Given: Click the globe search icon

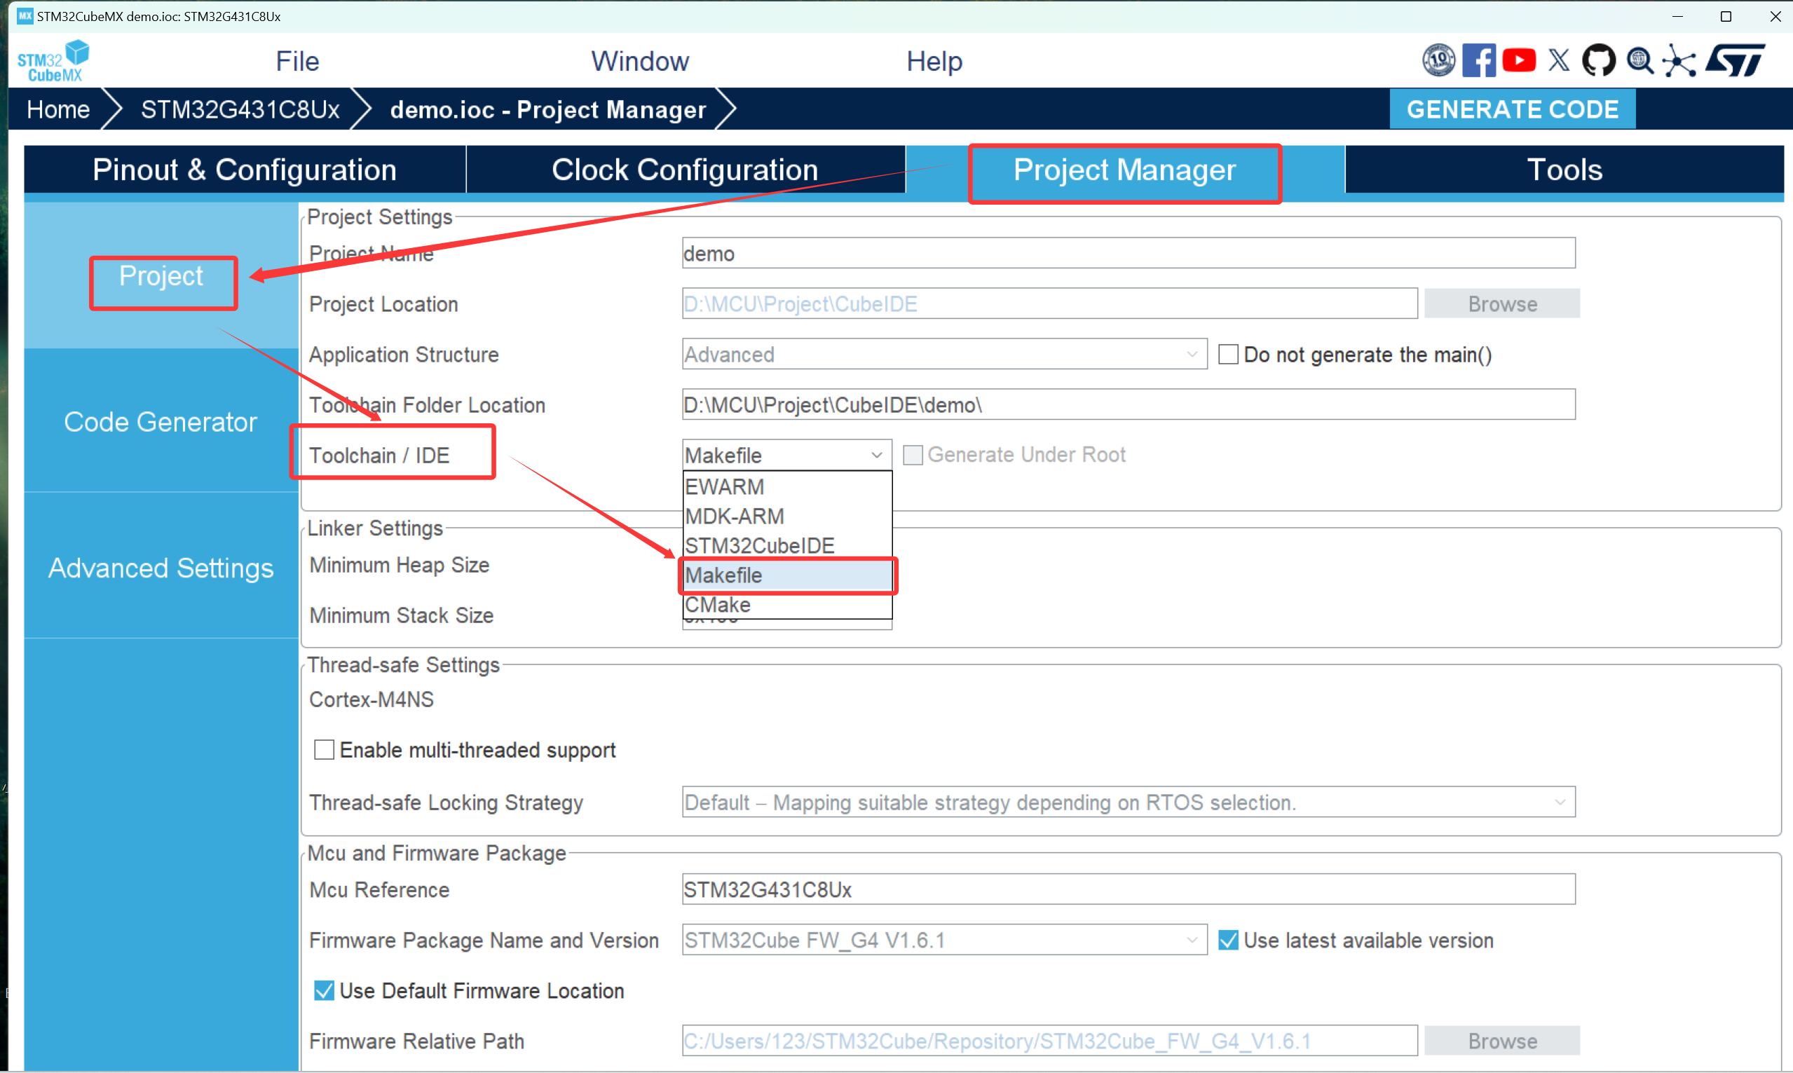Looking at the screenshot, I should pyautogui.click(x=1639, y=61).
